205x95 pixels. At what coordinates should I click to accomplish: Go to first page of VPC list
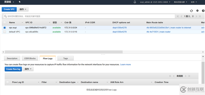point(178,16)
